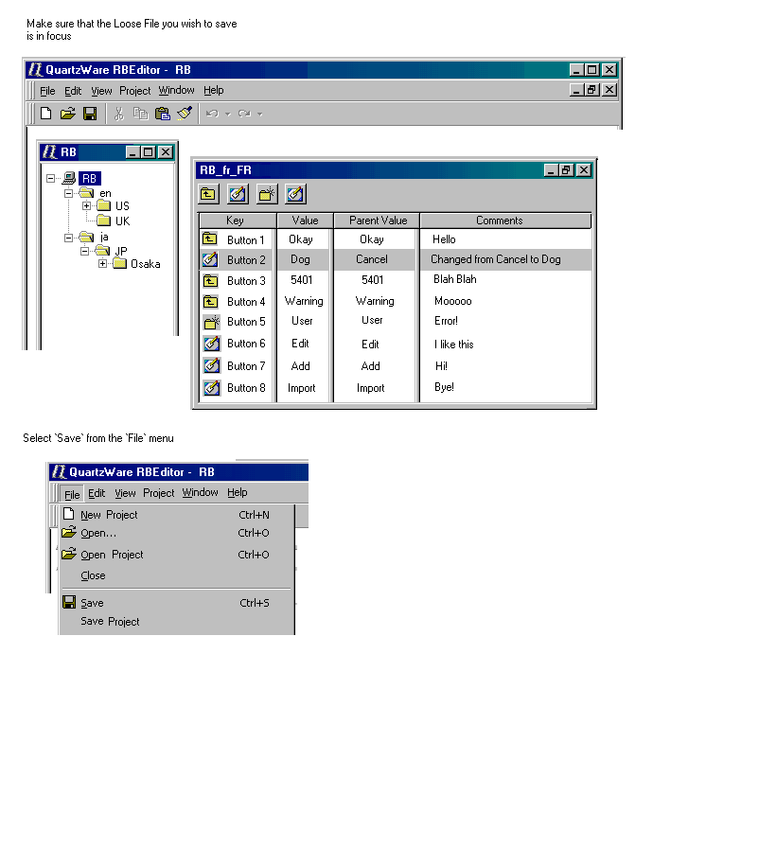The image size is (759, 866).
Task: Click the Paste clipboard toolbar icon
Action: coord(163,114)
